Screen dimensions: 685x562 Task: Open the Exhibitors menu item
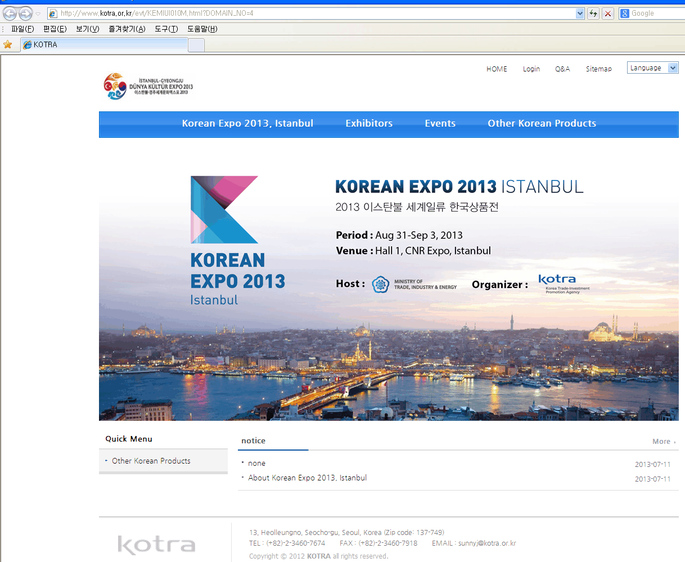369,124
